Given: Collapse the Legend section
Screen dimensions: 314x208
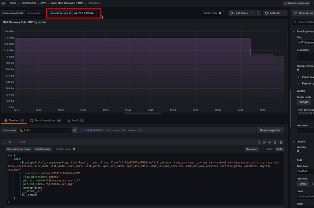Looking at the screenshot, I should 293,141.
